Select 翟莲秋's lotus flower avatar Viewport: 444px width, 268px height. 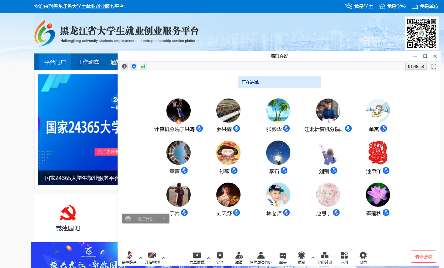[378, 195]
